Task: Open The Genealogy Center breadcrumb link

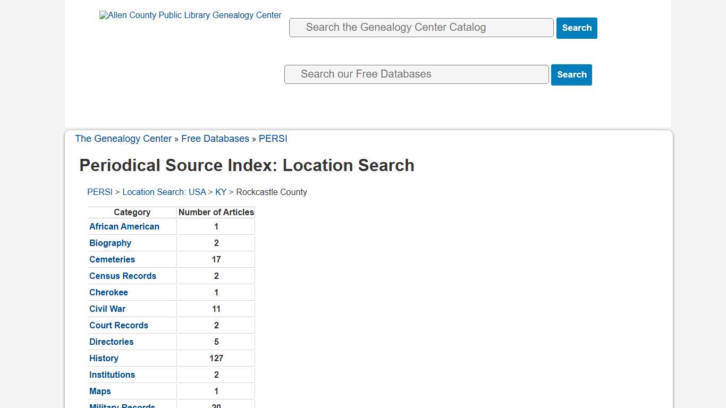Action: [123, 139]
